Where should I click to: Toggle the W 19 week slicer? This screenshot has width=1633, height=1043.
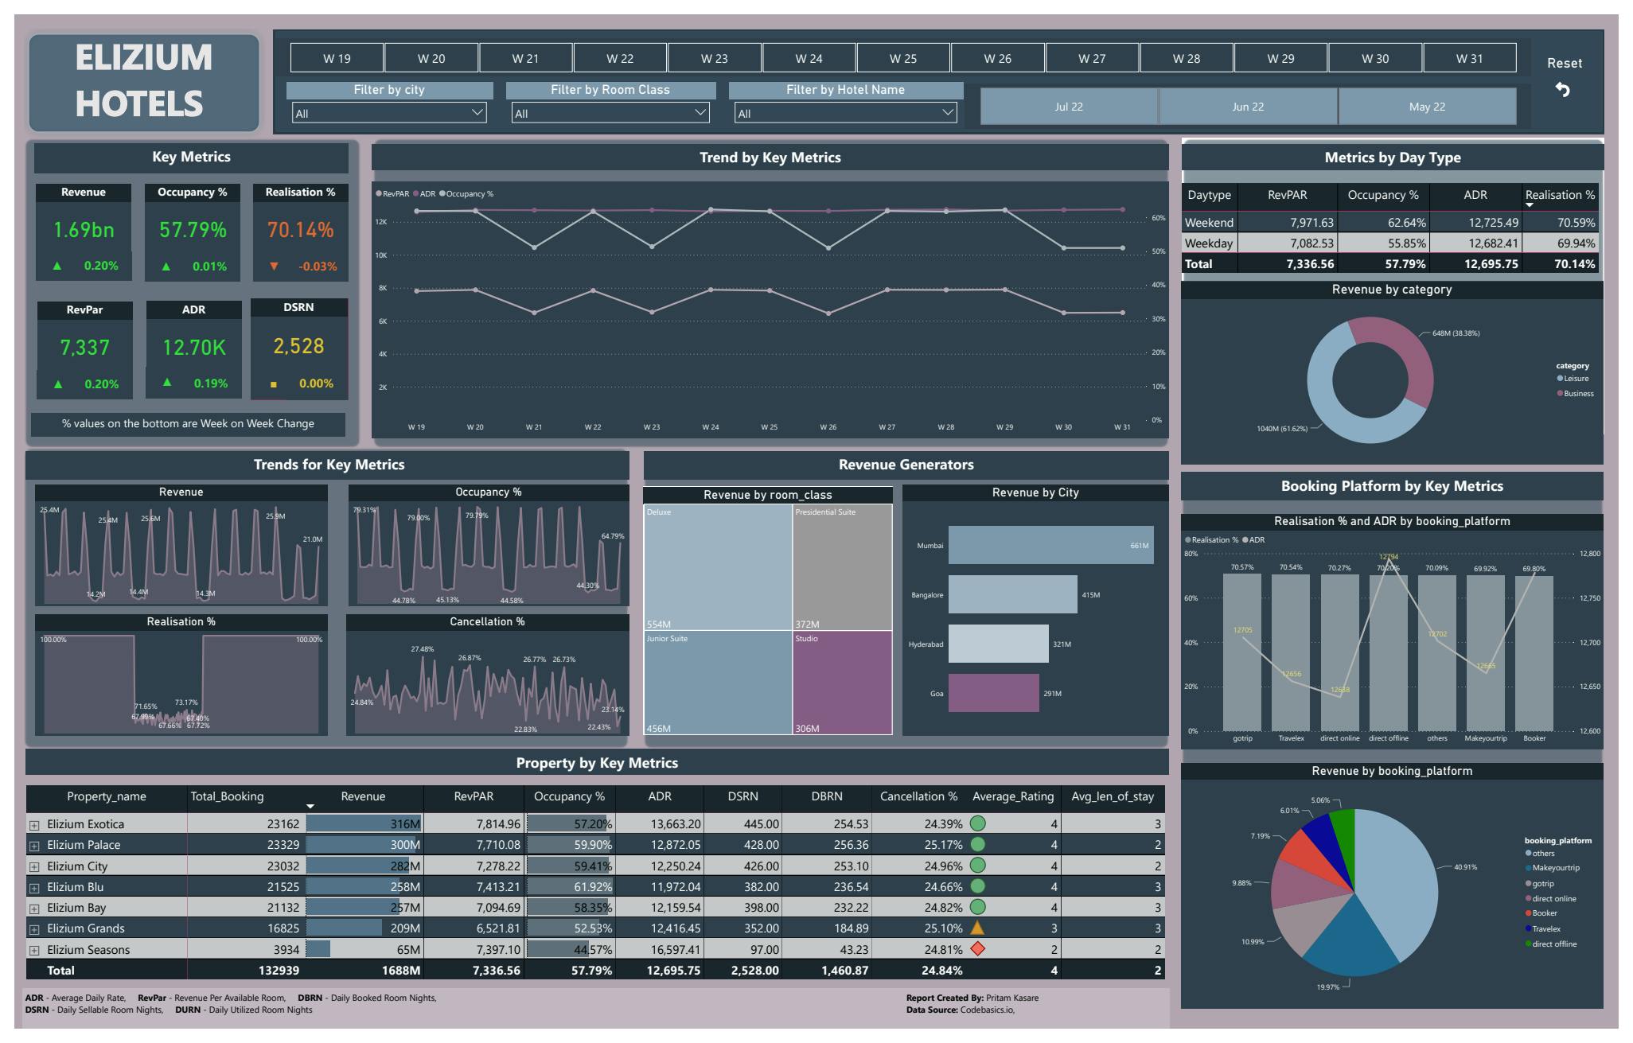[x=337, y=58]
